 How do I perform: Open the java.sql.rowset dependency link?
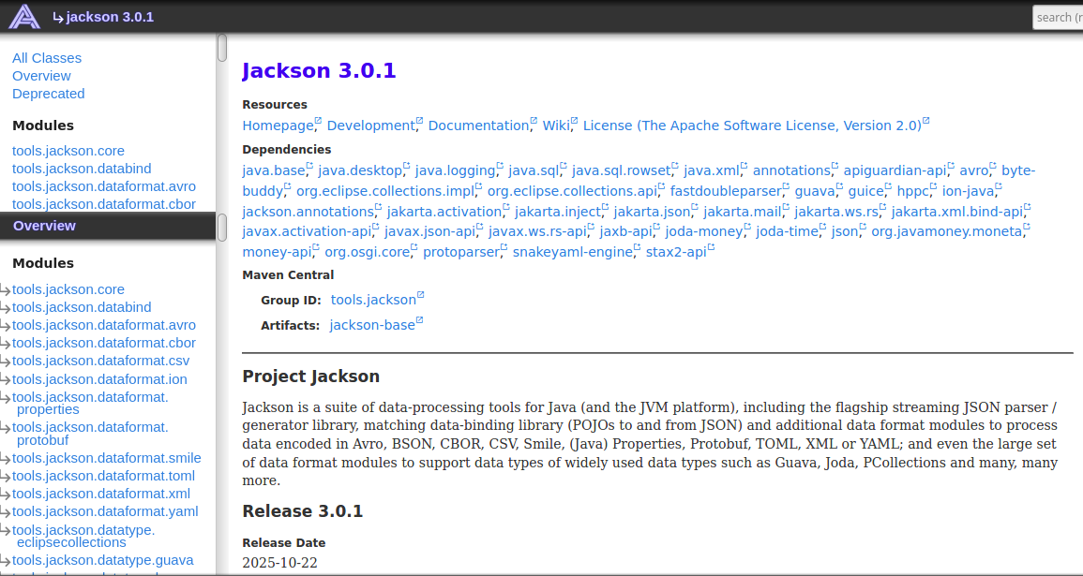(621, 170)
